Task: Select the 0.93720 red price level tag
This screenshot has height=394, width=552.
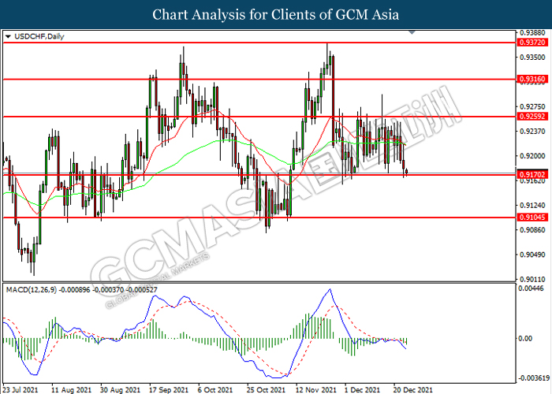Action: tap(532, 43)
